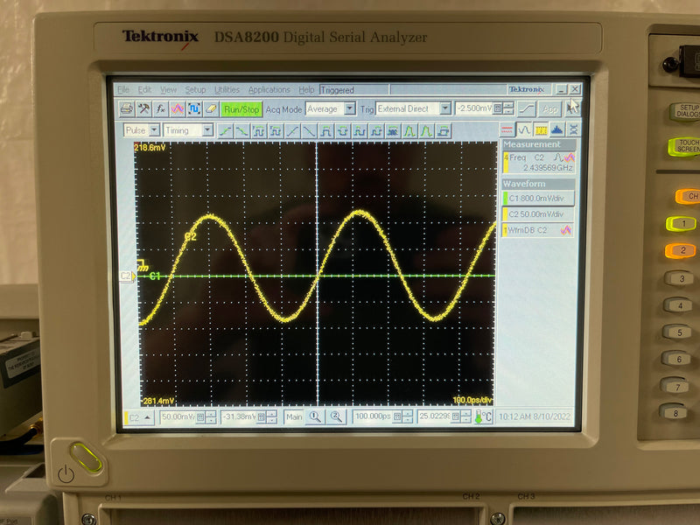Click the 2.439569GHz frequency value
The width and height of the screenshot is (700, 525).
(x=548, y=168)
